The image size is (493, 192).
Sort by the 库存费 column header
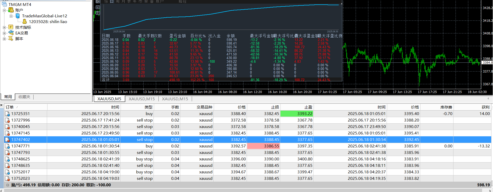click(x=437, y=107)
